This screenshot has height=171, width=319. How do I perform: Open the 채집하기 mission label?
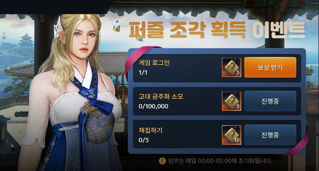(151, 130)
